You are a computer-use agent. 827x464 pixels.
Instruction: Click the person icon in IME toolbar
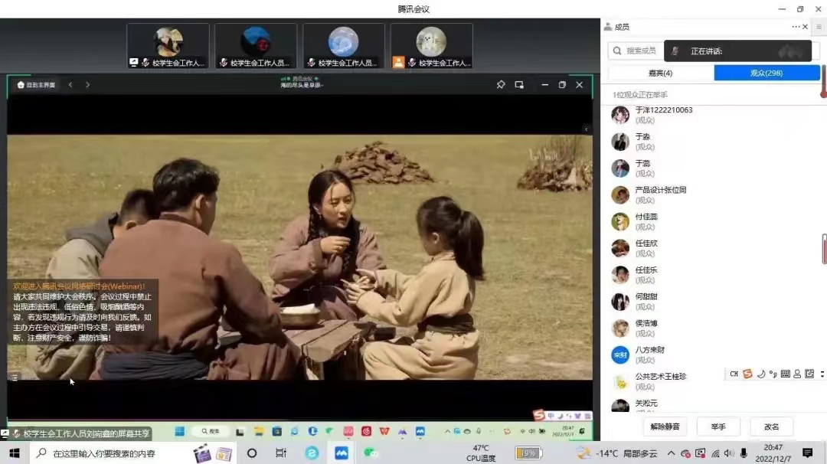coord(797,374)
